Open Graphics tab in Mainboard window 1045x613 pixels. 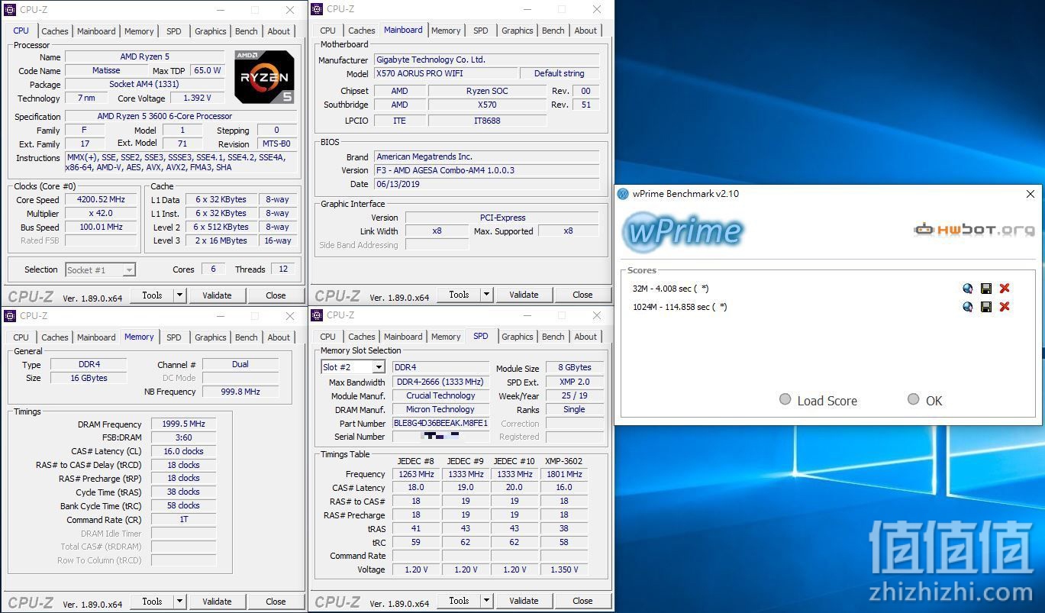pyautogui.click(x=518, y=31)
